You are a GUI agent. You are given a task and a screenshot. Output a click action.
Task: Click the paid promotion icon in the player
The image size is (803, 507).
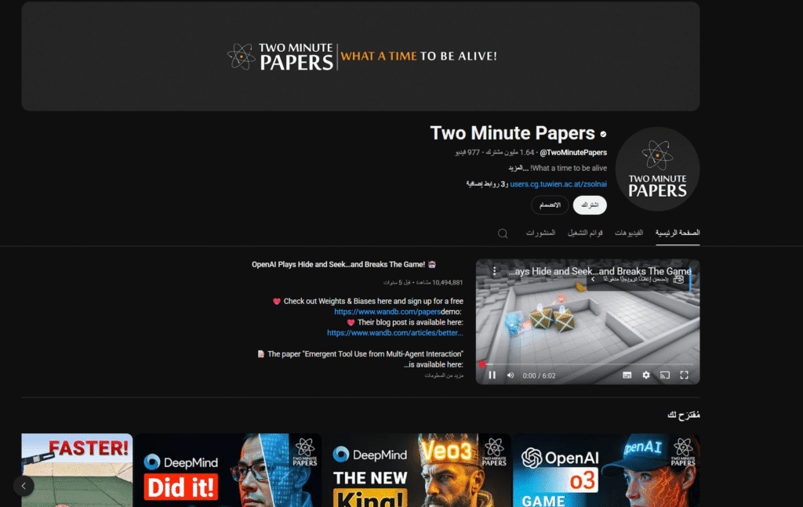tap(678, 279)
